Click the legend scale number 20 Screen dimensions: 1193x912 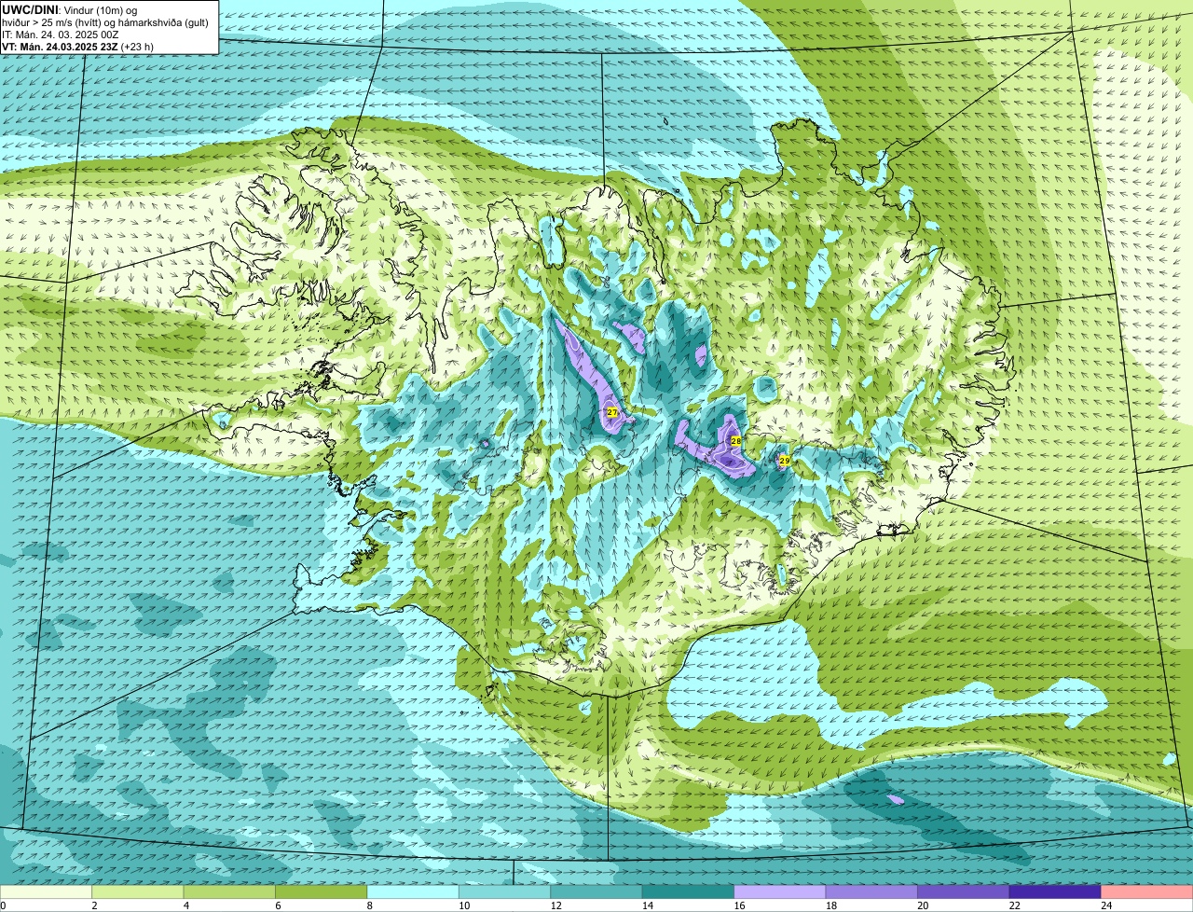(923, 905)
